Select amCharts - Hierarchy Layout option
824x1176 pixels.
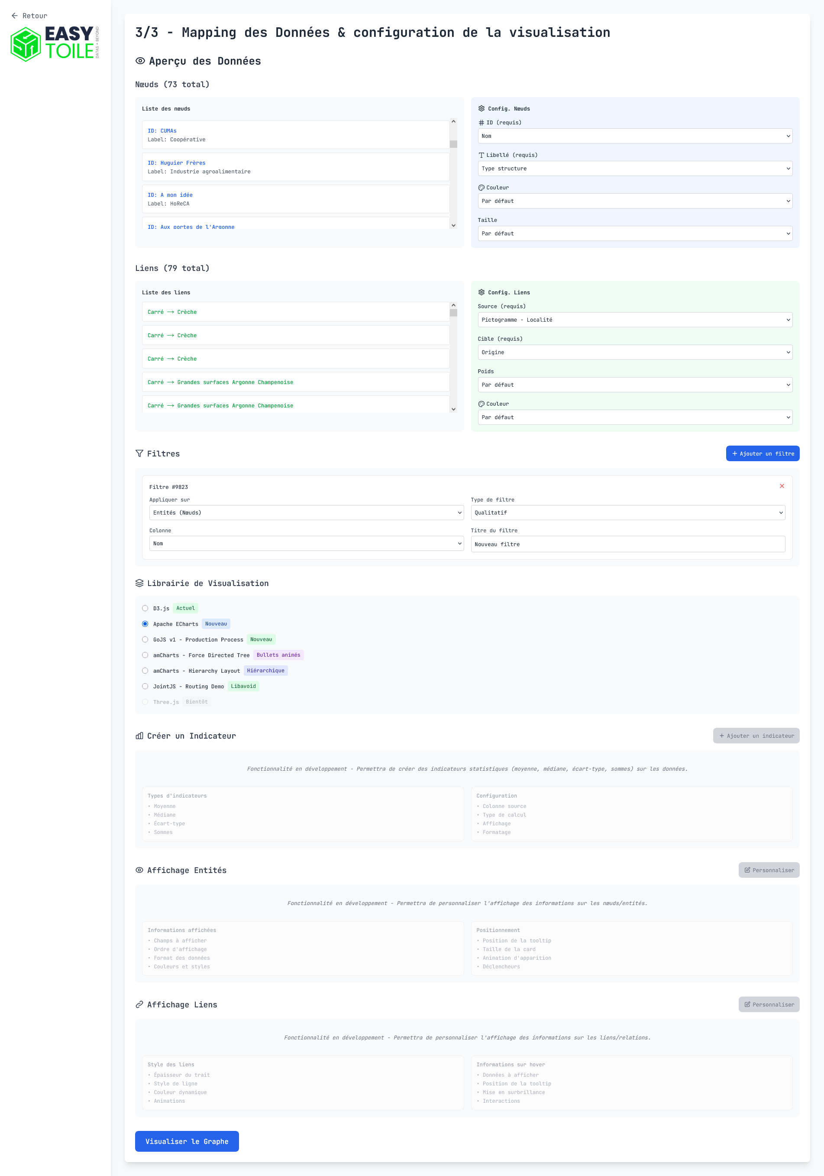click(145, 671)
